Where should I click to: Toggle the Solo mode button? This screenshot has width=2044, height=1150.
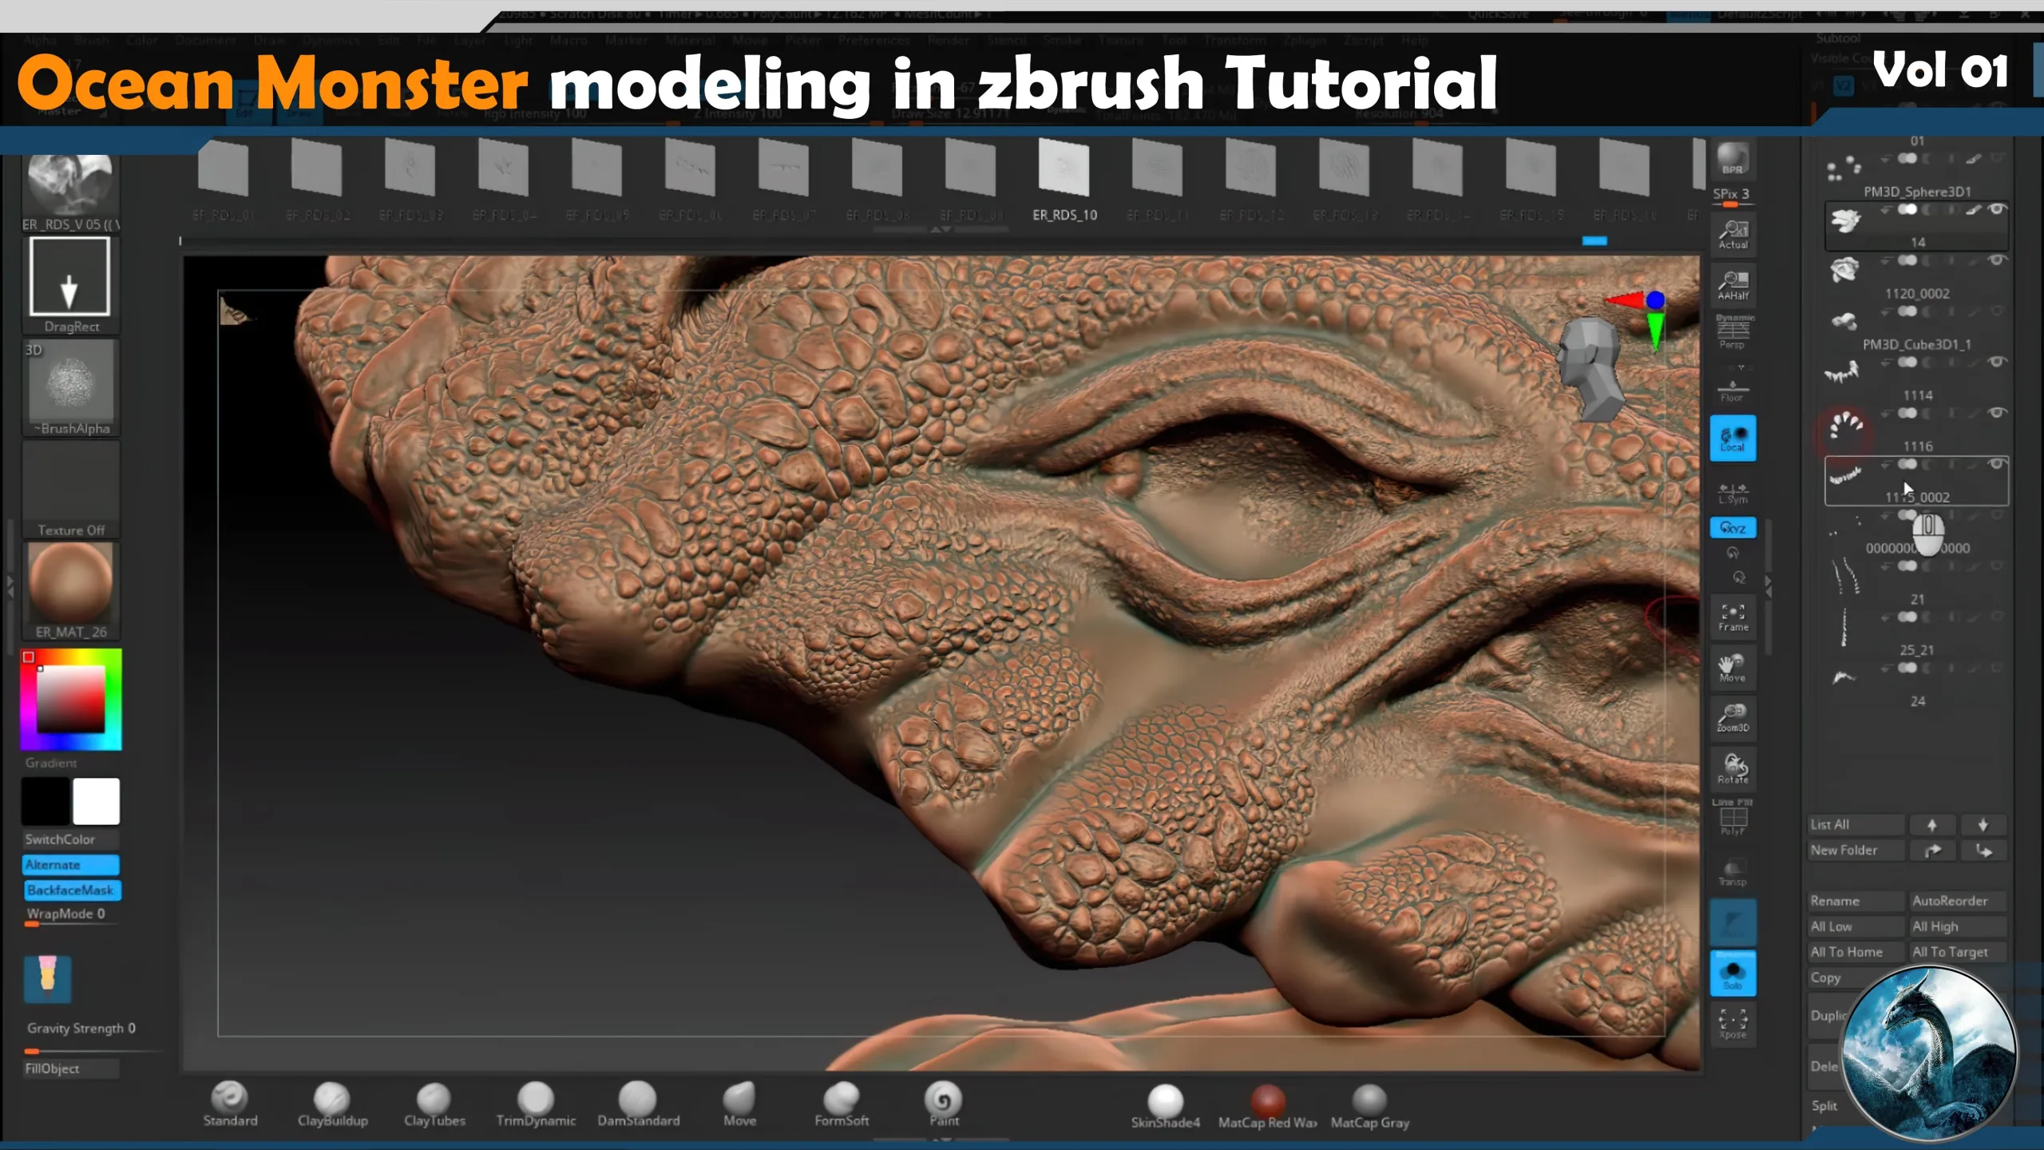(1733, 974)
